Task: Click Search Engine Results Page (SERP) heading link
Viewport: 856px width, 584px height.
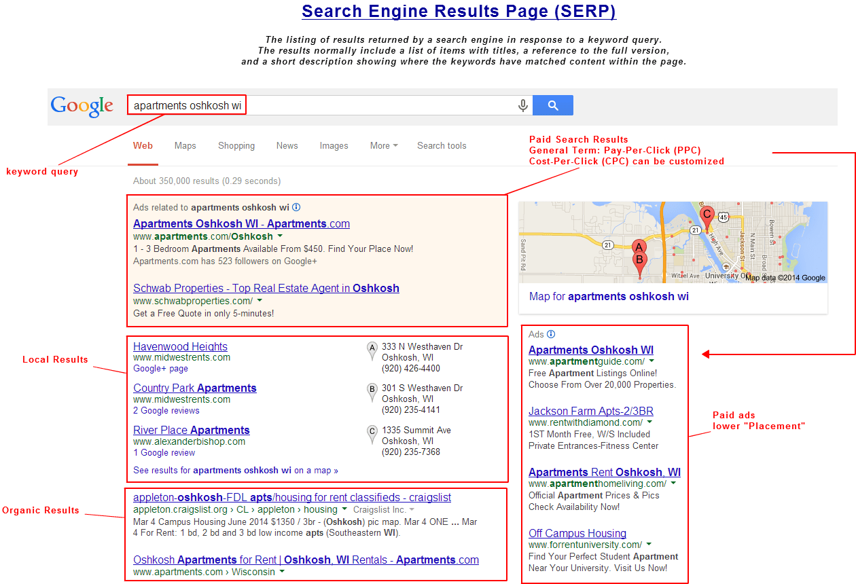Action: pos(459,12)
